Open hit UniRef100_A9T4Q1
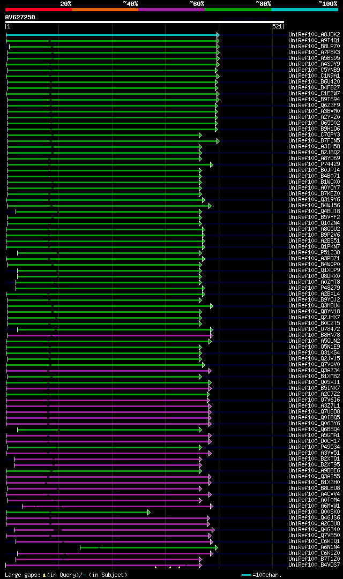343x579 pixels. (314, 41)
